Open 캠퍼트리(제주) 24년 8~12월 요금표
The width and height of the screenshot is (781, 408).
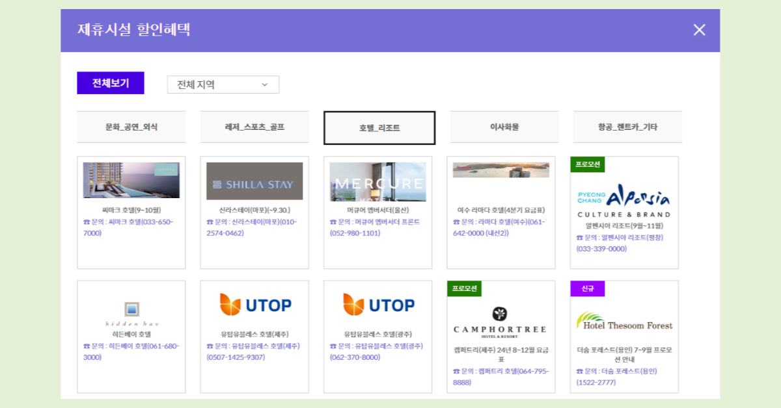pyautogui.click(x=501, y=354)
